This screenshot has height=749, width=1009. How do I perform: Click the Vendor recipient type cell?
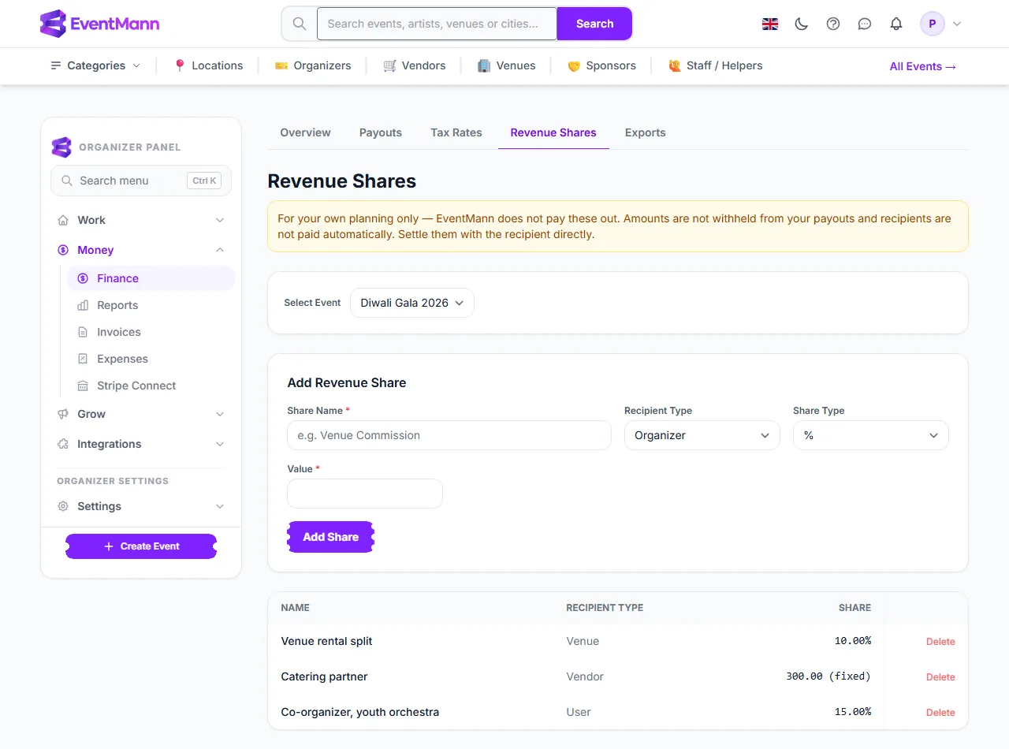coord(585,676)
